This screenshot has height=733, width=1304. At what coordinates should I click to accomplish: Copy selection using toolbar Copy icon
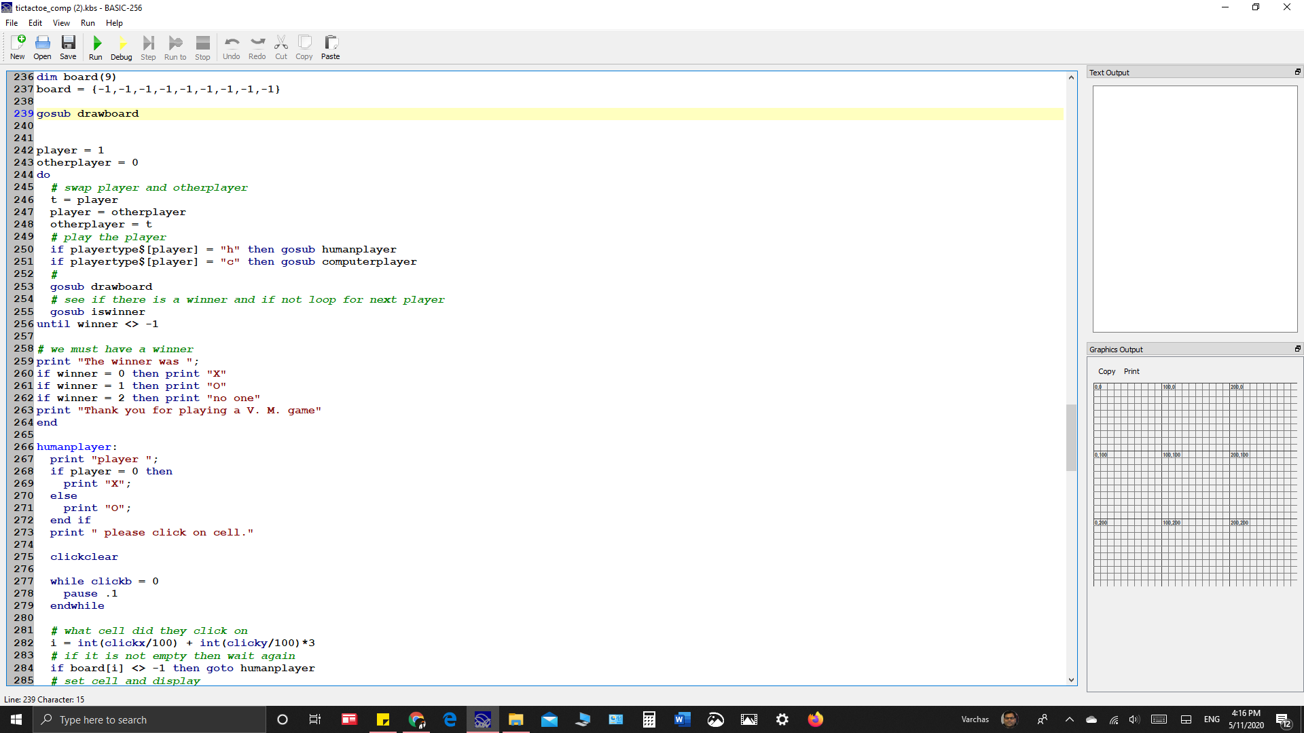tap(304, 48)
